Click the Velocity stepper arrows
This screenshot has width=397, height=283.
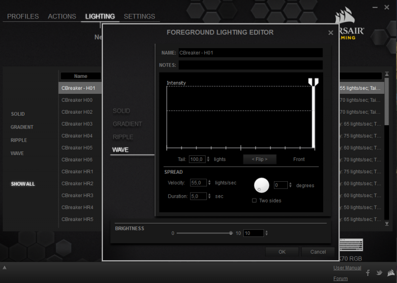tap(209, 183)
